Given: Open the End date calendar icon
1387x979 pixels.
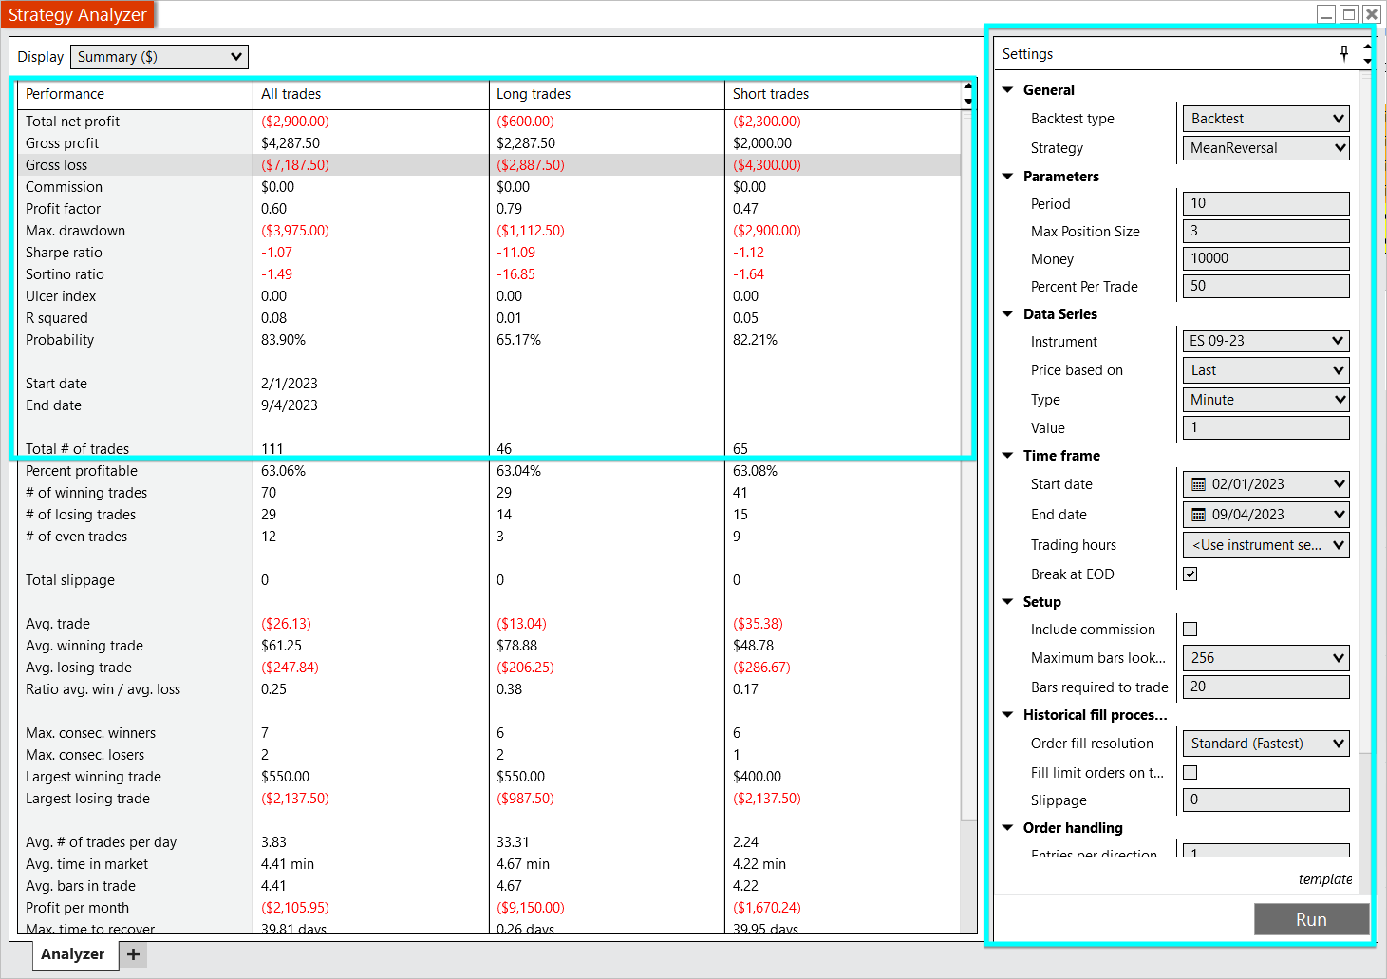Looking at the screenshot, I should (1199, 515).
